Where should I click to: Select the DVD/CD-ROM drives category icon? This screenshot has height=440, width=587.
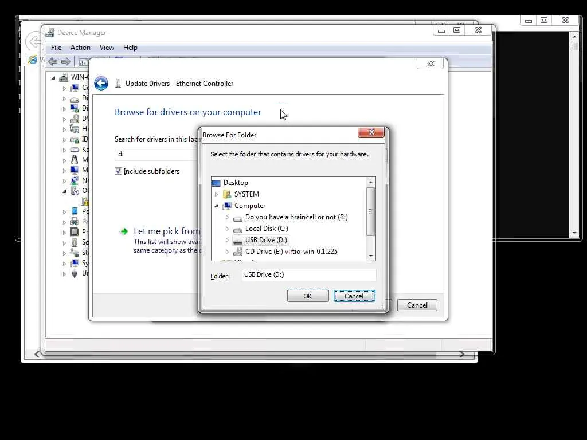[x=75, y=119]
